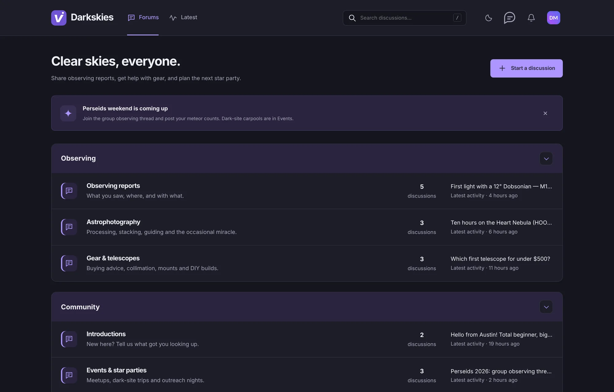Image resolution: width=614 pixels, height=392 pixels.
Task: Click the Gear & telescopes forum icon
Action: (x=69, y=263)
